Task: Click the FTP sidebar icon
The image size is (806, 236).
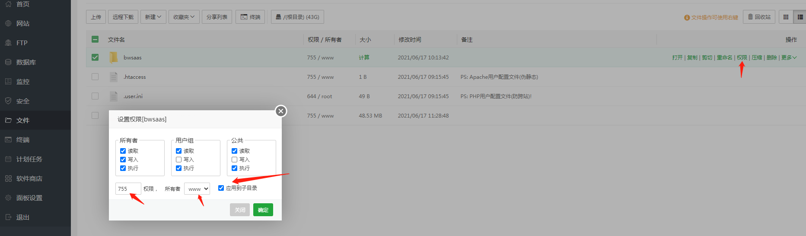Action: coord(8,43)
